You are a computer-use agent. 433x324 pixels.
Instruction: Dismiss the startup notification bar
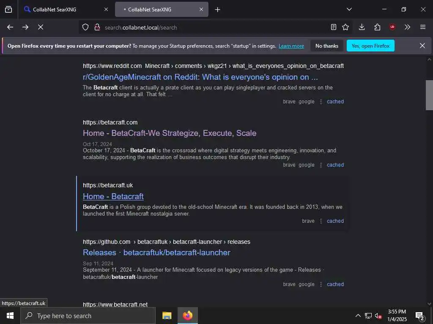tap(422, 46)
